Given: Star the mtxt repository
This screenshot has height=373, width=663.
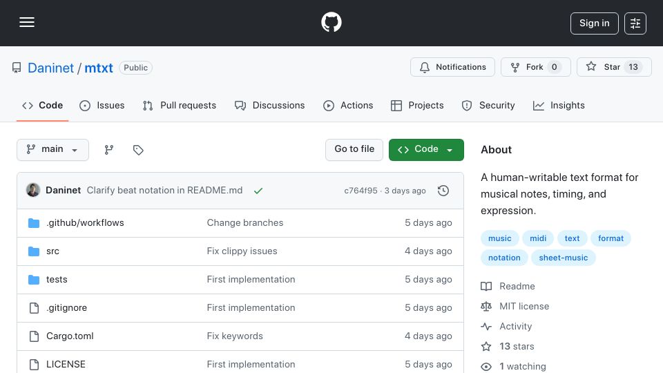Looking at the screenshot, I should [614, 67].
